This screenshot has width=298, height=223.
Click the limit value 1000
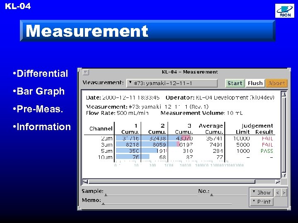pyautogui.click(x=243, y=151)
